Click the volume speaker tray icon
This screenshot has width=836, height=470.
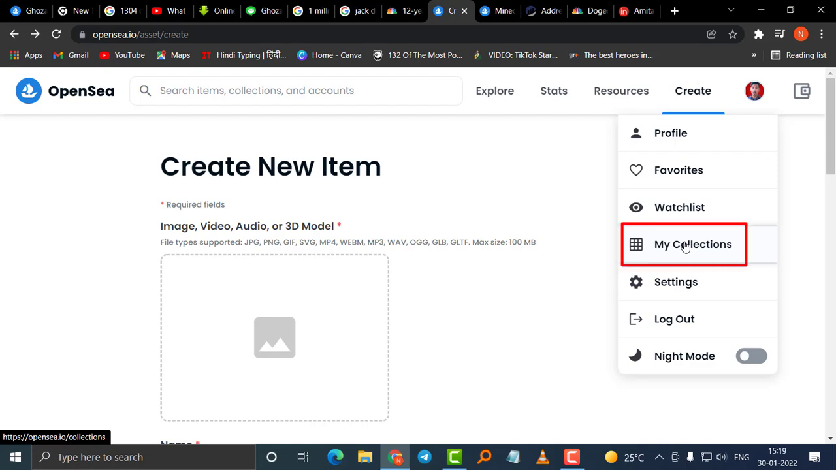pyautogui.click(x=722, y=457)
